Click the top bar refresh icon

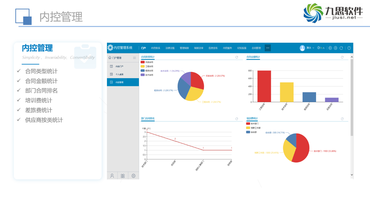pyautogui.click(x=341, y=48)
